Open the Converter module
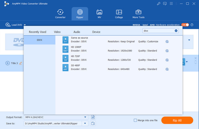 pos(60,14)
